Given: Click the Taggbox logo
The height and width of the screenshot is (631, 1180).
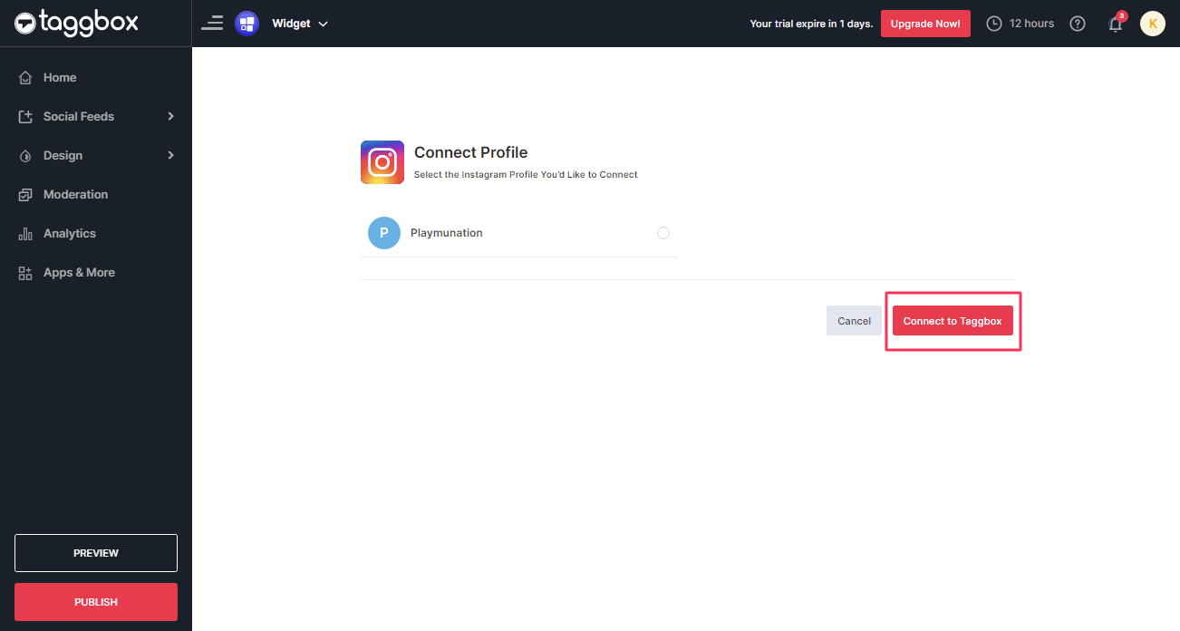Looking at the screenshot, I should (77, 23).
